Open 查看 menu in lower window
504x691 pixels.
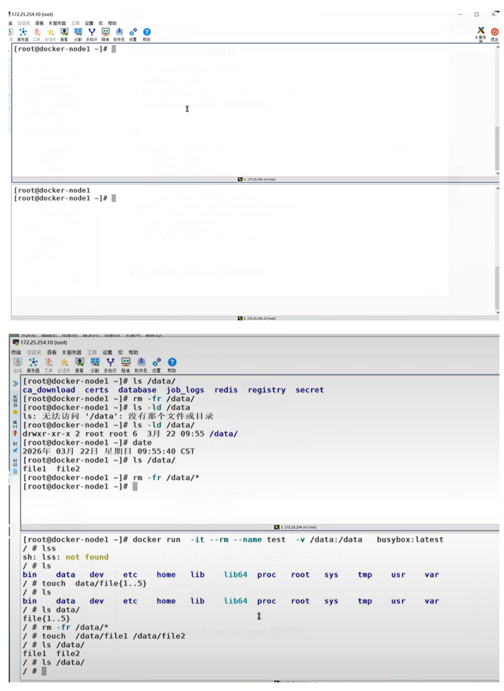[52, 352]
